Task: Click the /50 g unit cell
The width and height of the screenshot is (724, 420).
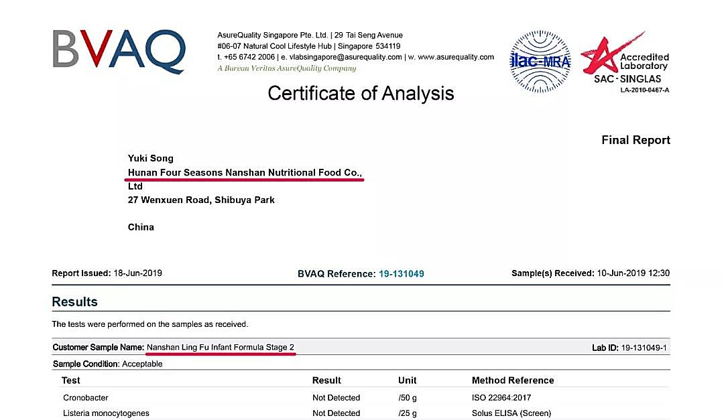Action: coord(408,397)
